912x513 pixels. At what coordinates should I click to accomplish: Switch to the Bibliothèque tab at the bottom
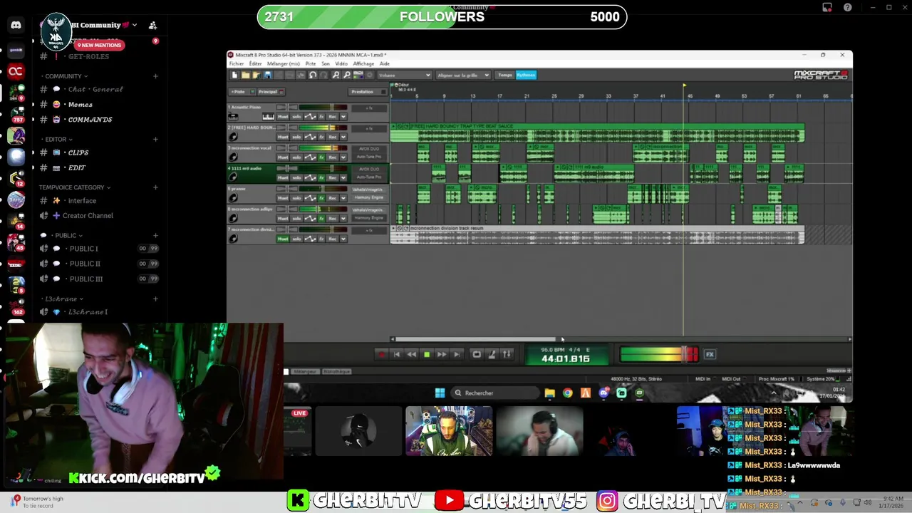[x=336, y=371]
